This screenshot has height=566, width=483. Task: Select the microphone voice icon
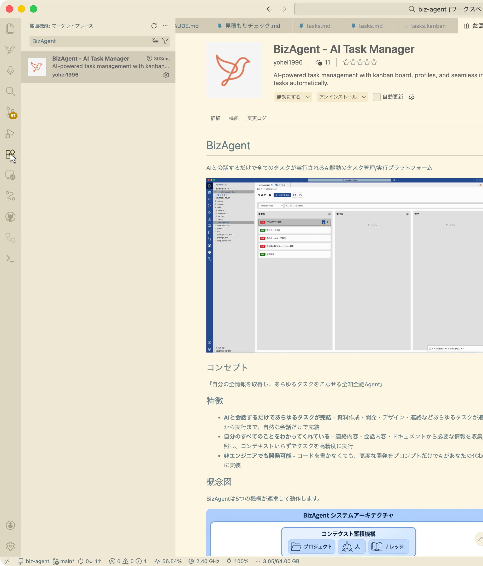(x=10, y=70)
